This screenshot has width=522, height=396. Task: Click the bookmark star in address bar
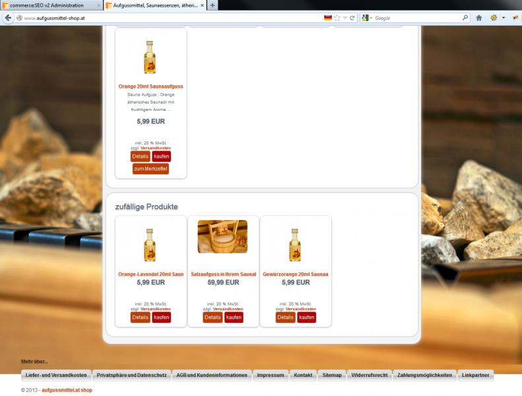(x=337, y=18)
